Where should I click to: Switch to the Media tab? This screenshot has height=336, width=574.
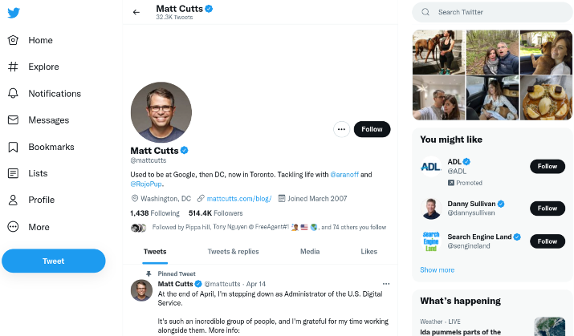coord(310,252)
